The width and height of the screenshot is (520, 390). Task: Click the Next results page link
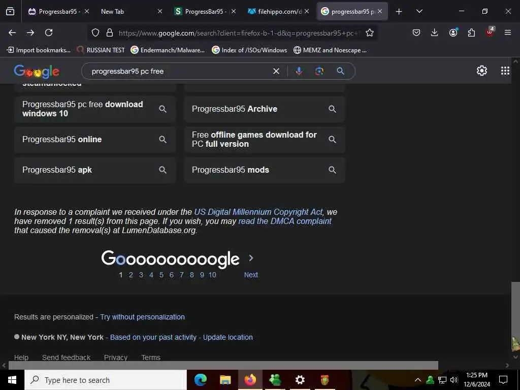251,275
